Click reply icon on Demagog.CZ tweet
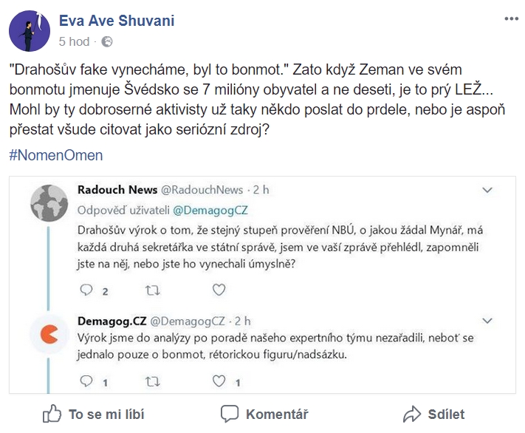The height and width of the screenshot is (433, 525). point(86,381)
